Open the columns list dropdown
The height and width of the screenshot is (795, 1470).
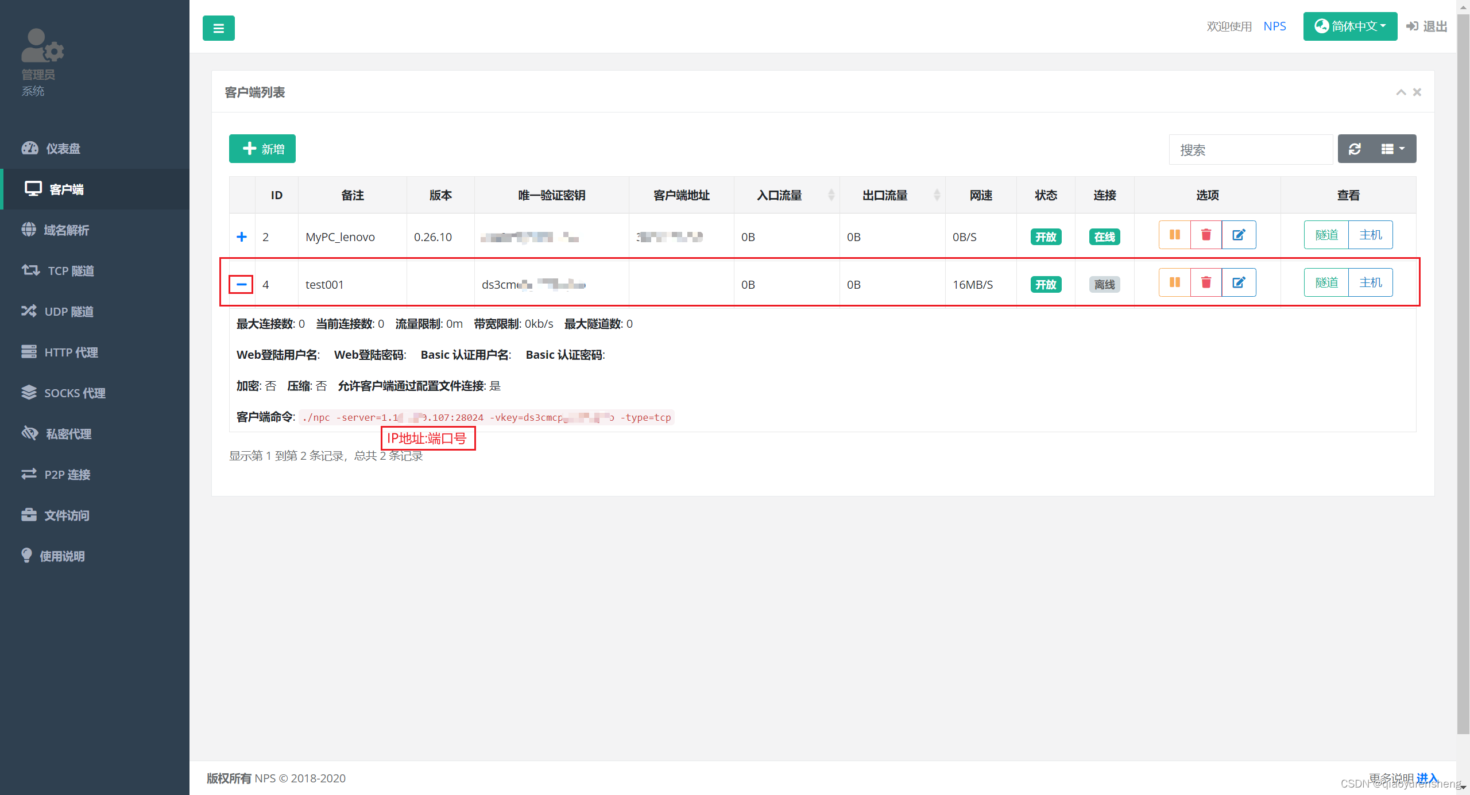(1392, 149)
